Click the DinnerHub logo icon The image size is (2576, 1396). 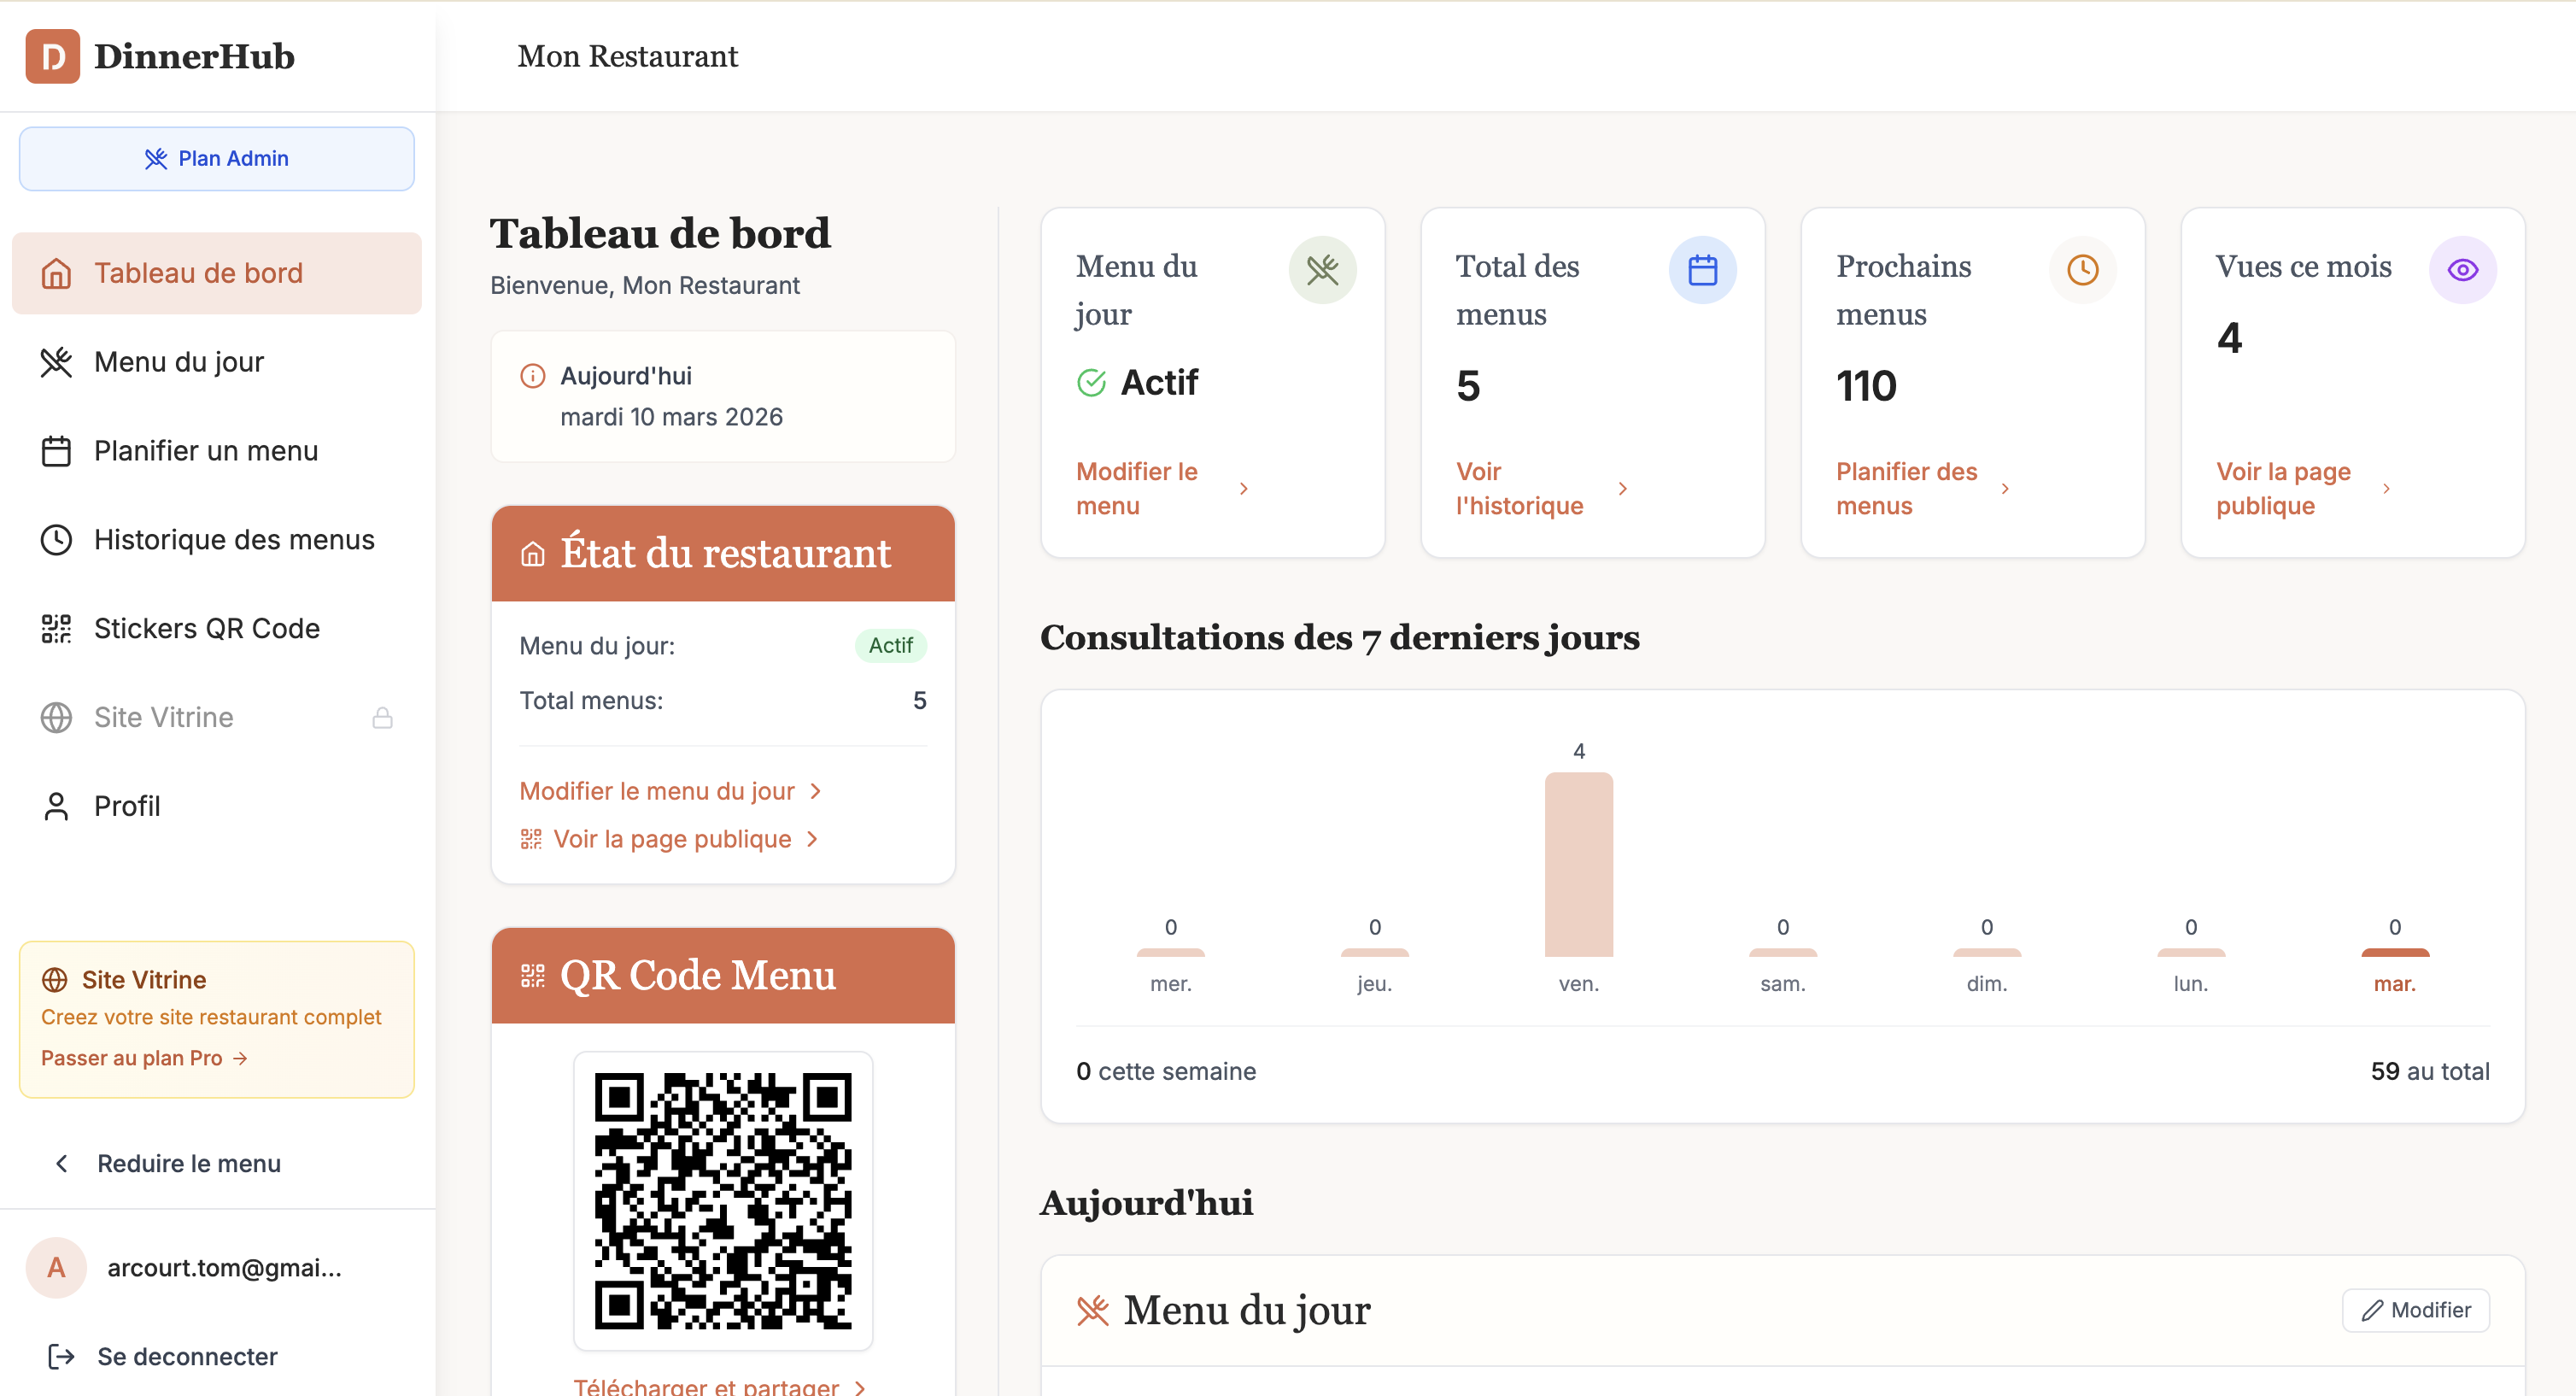pyautogui.click(x=52, y=56)
